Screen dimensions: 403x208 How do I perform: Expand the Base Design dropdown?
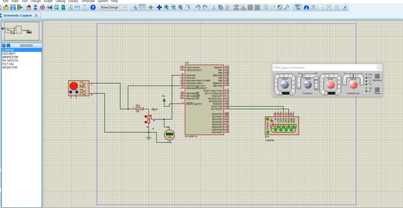114,7
